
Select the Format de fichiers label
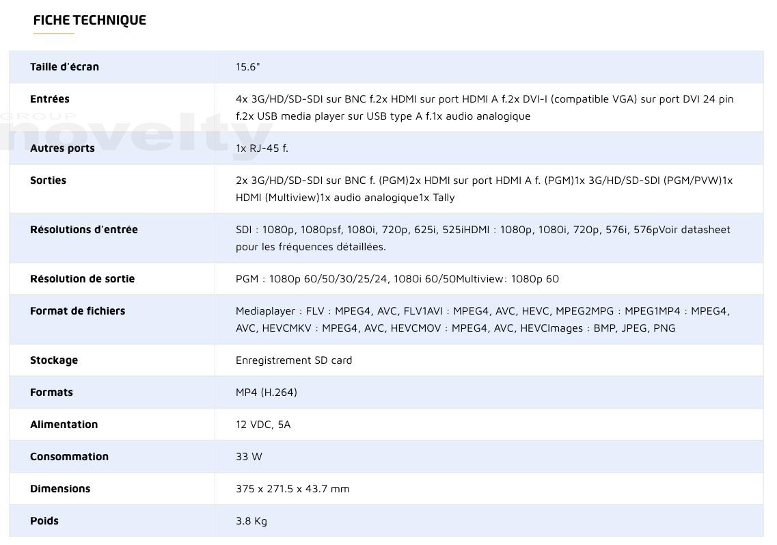click(x=77, y=311)
